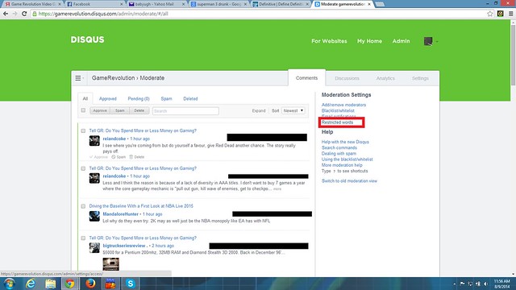Image resolution: width=516 pixels, height=290 pixels.
Task: Check the first reiandcoke comment checkbox
Action: 83,130
